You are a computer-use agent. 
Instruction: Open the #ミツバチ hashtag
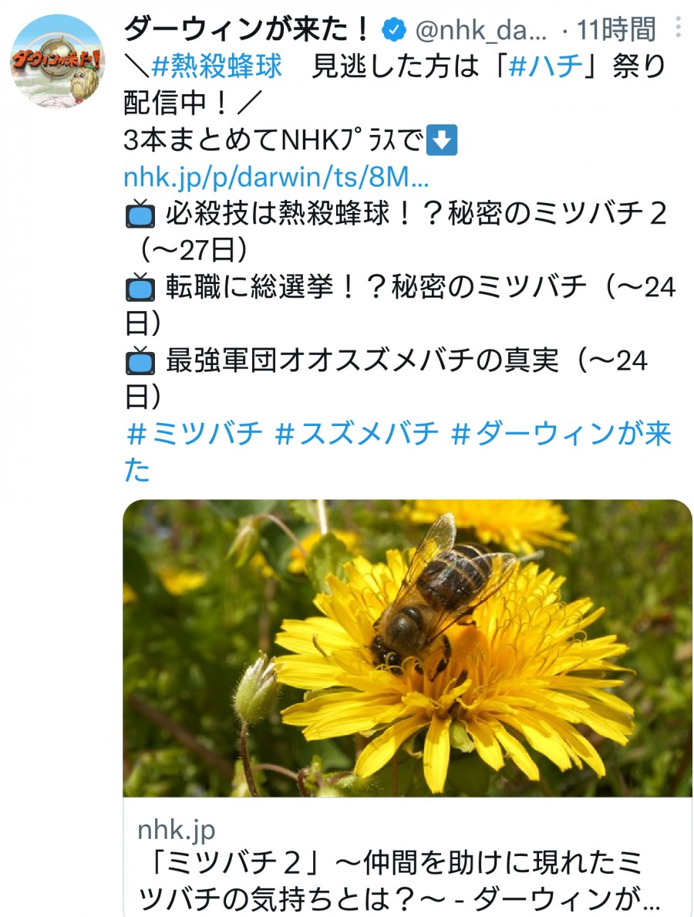click(194, 433)
